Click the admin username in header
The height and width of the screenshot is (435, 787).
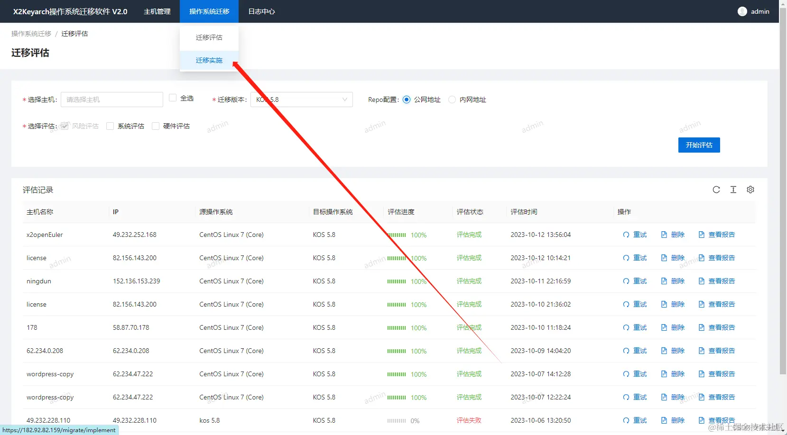760,11
